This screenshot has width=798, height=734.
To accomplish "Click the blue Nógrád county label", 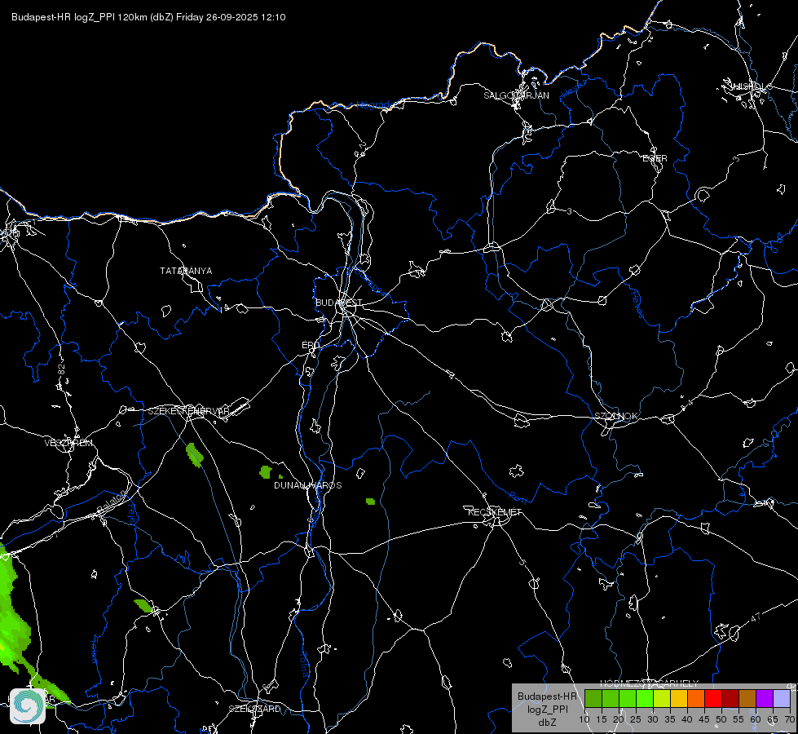I will click(x=373, y=105).
